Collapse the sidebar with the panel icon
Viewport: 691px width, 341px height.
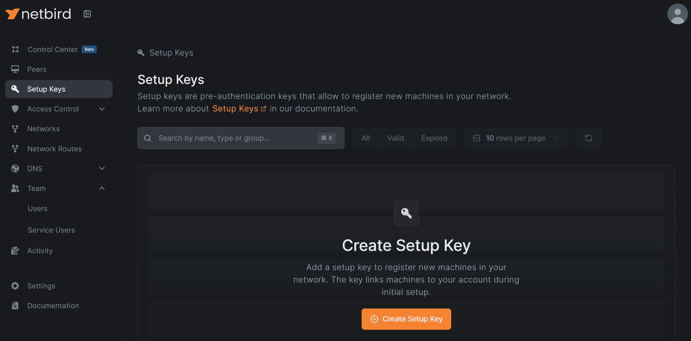click(87, 14)
